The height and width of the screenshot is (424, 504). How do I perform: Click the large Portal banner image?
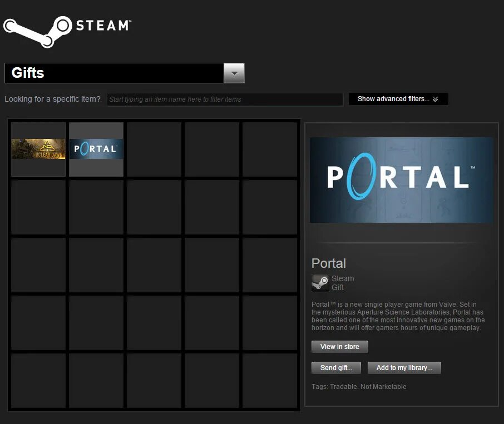pos(402,180)
